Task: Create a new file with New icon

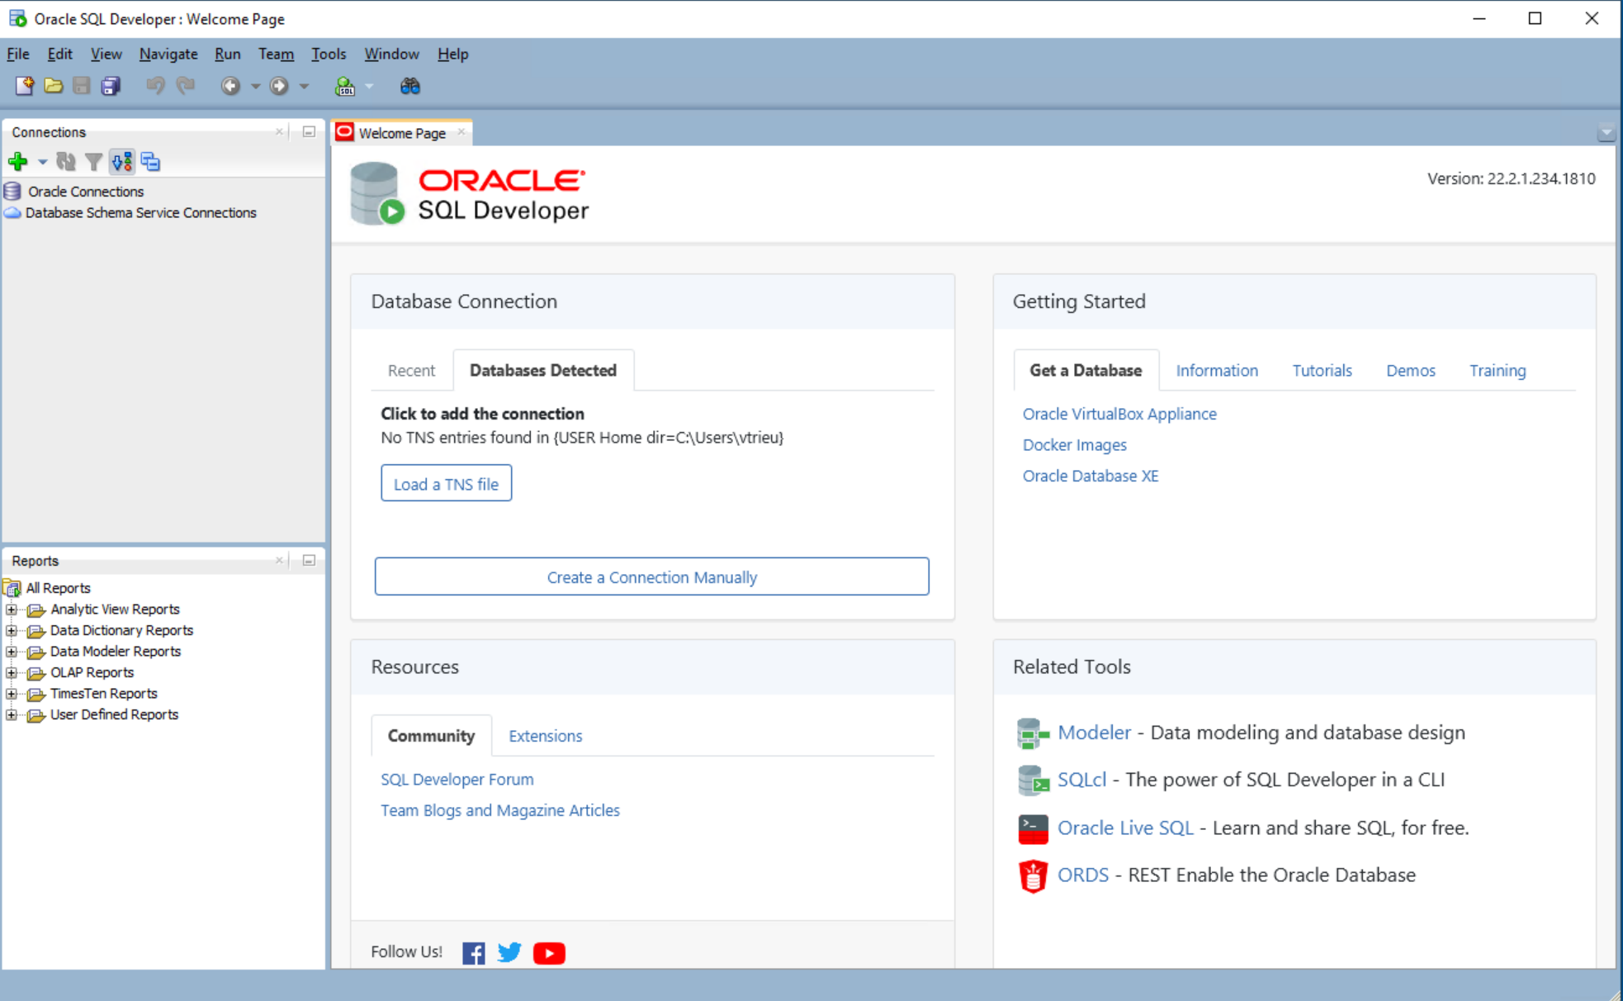Action: click(x=25, y=86)
